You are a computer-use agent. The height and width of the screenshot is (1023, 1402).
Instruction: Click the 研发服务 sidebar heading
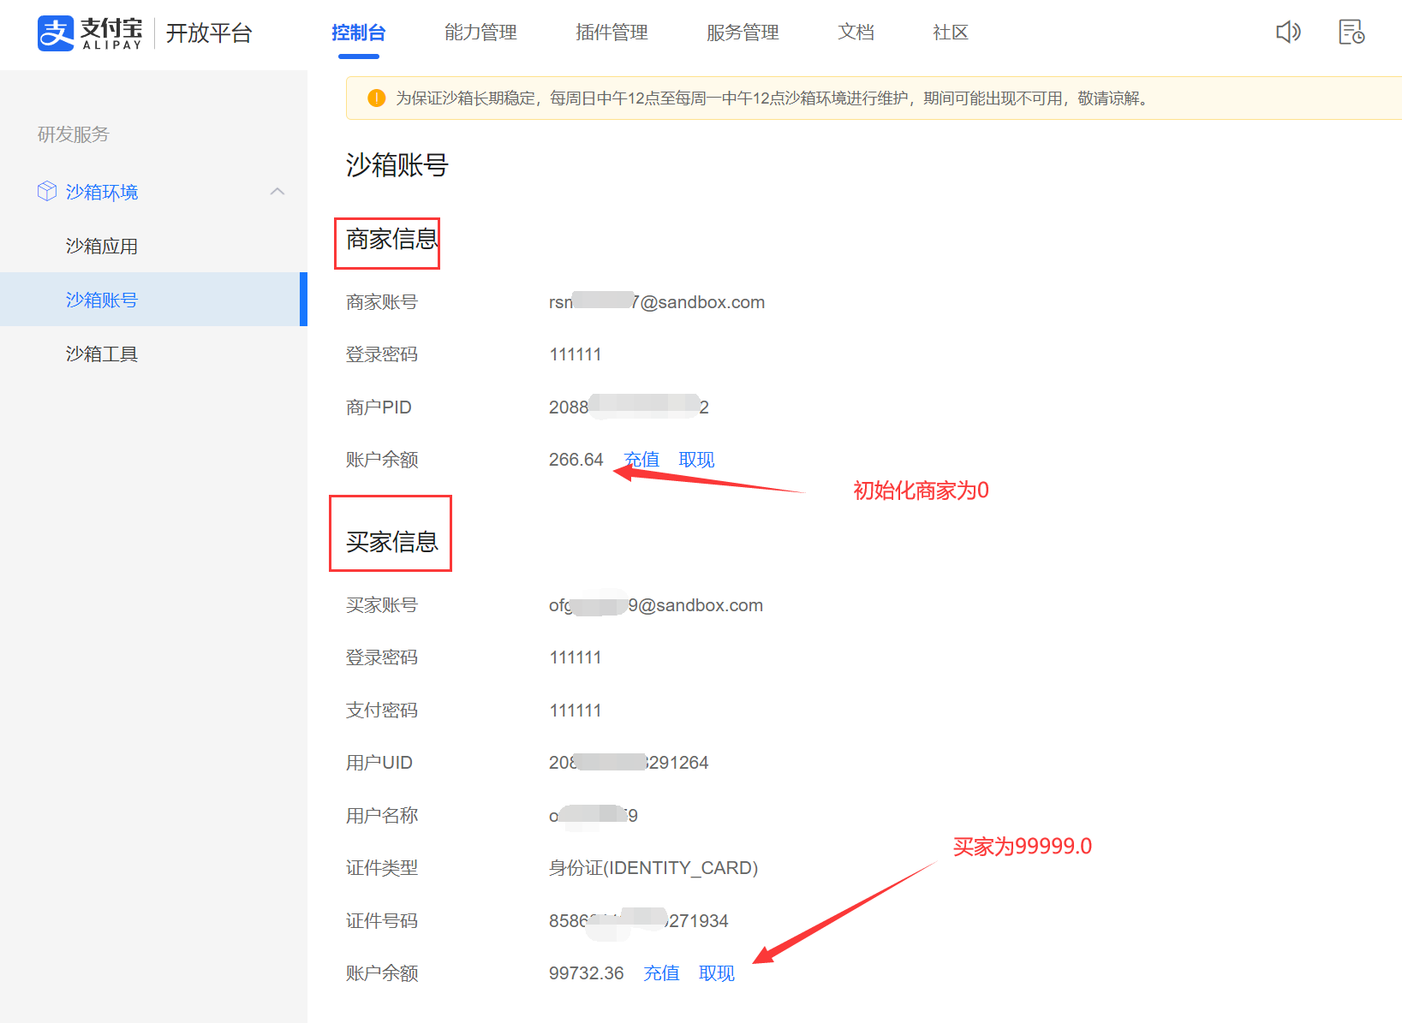pos(74,134)
